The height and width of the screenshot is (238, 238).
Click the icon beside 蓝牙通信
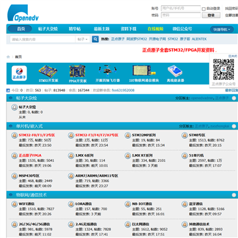pyautogui.click(x=184, y=204)
